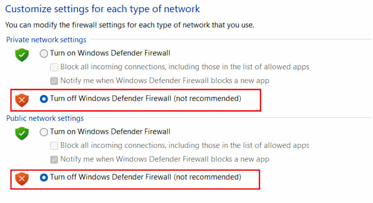Check Block all incoming connections box for public network
This screenshot has height=203, width=373.
(x=54, y=146)
